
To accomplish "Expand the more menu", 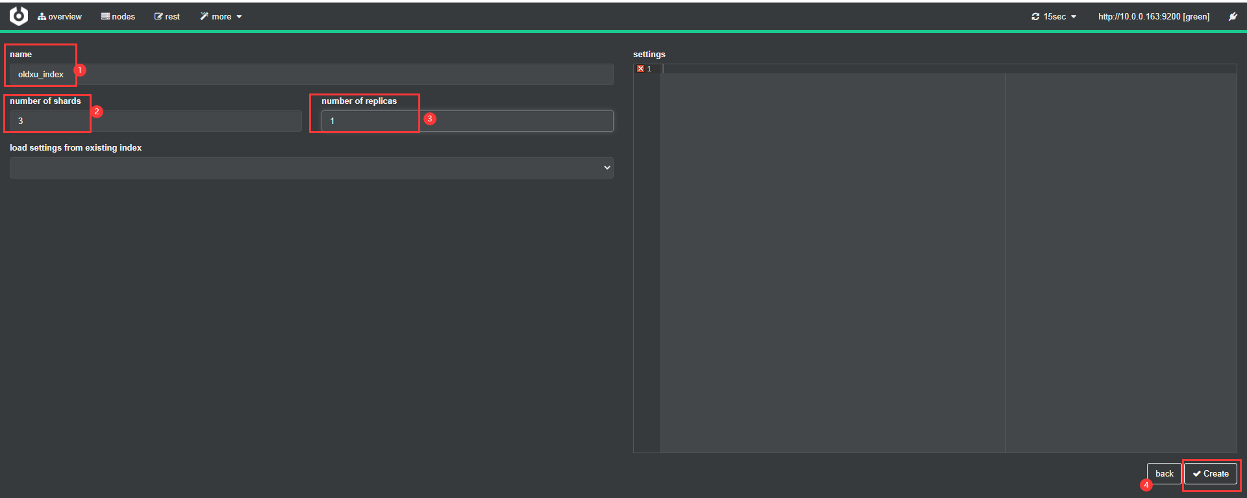I will point(221,17).
